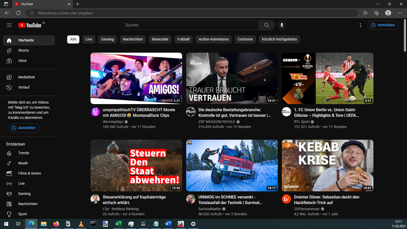Play the AMIGOS! video thumbnail
This screenshot has height=229, width=407.
point(136,78)
